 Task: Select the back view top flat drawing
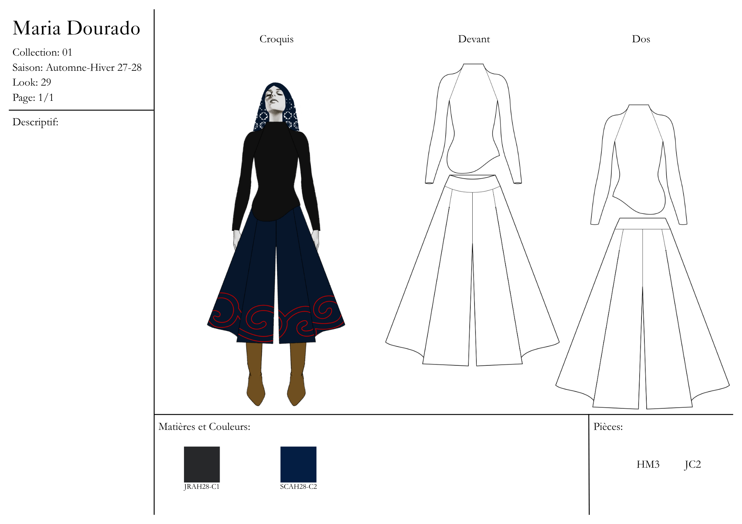639,165
